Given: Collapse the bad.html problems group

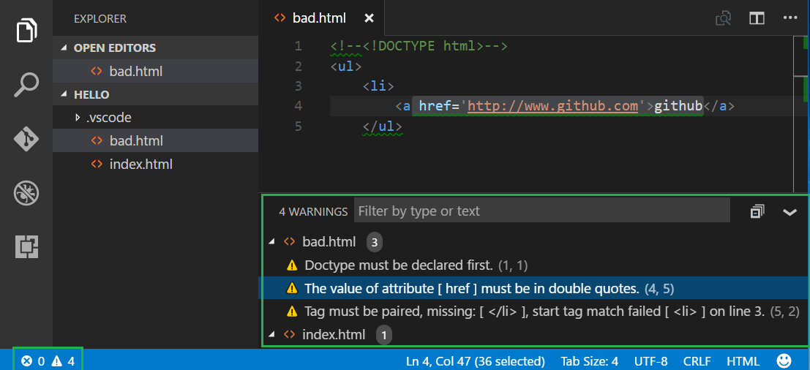Looking at the screenshot, I should pyautogui.click(x=272, y=242).
